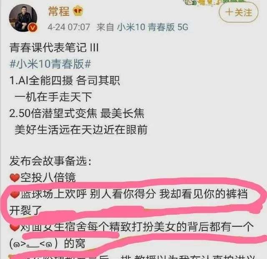The height and width of the screenshot is (259, 267).
Task: Click the heading 发布会故事备选
Action: (x=50, y=161)
